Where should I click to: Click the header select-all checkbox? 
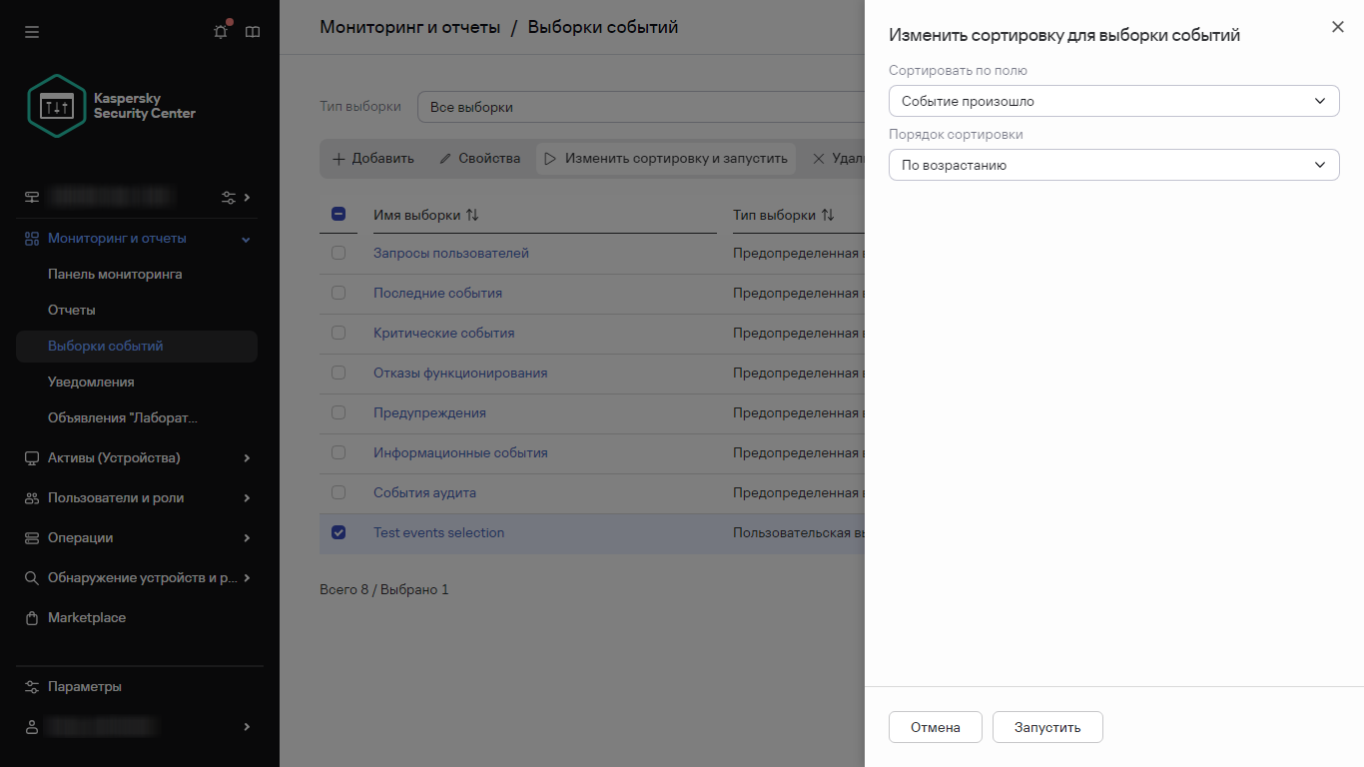(x=339, y=214)
